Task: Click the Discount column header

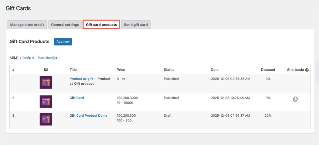Action: click(268, 70)
